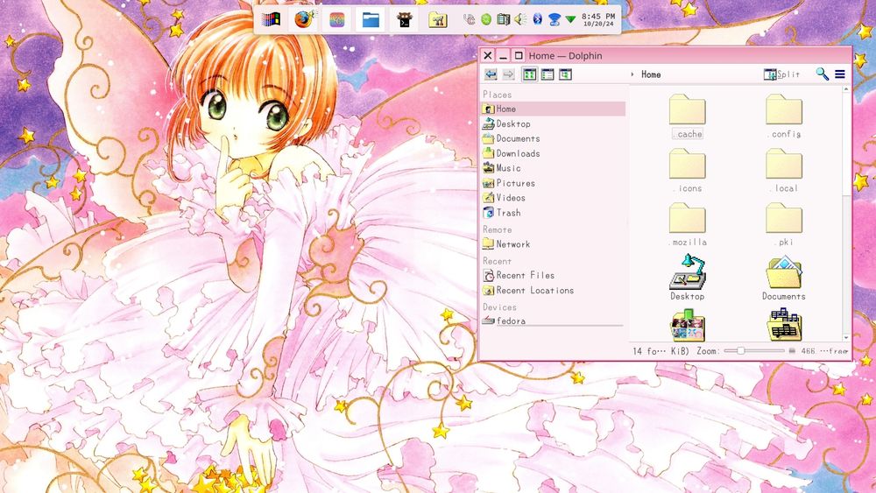
Task: Adjust the Zoom slider in status bar
Action: (753, 350)
